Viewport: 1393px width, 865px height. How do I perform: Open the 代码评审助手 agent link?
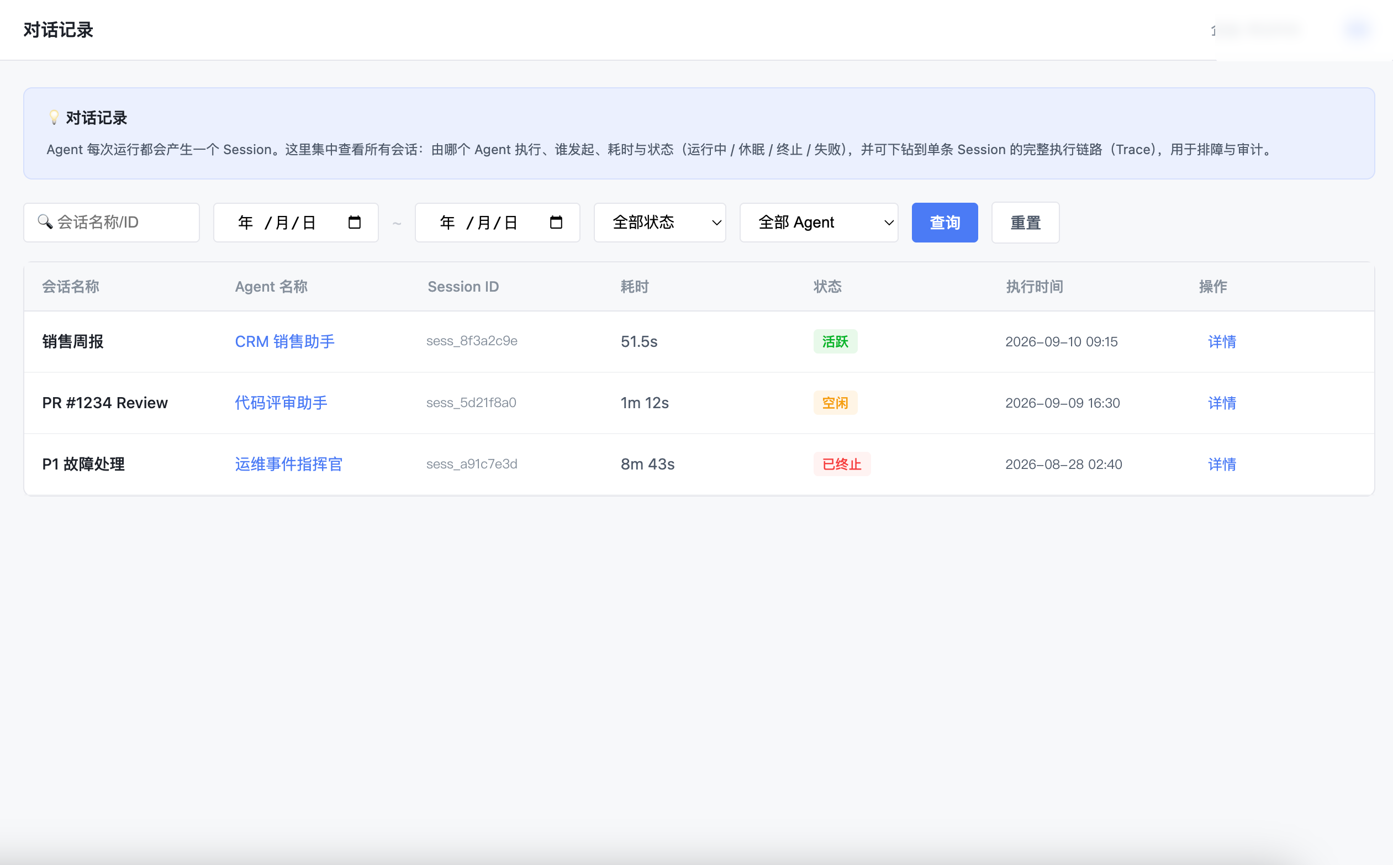(281, 403)
